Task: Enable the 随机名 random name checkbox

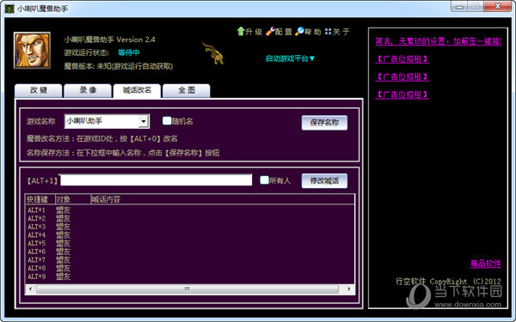Action: pos(167,121)
